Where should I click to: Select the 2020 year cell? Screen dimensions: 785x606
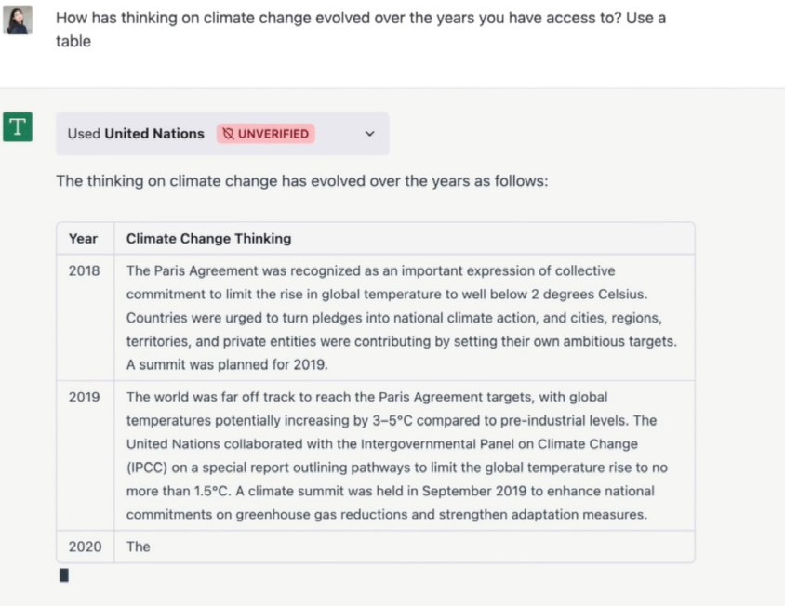pos(86,547)
